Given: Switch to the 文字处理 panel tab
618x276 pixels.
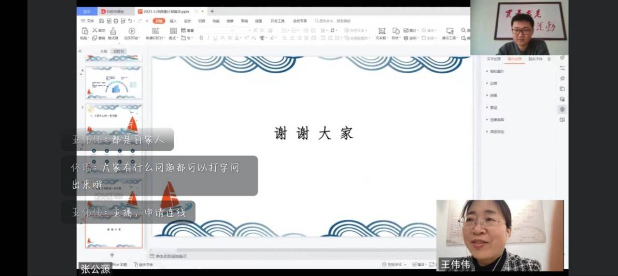Looking at the screenshot, I should coord(493,59).
